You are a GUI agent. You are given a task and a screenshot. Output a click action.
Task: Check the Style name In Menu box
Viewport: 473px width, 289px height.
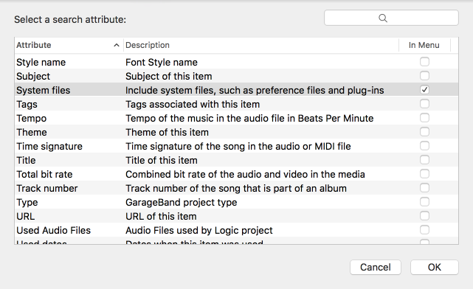[x=424, y=62]
